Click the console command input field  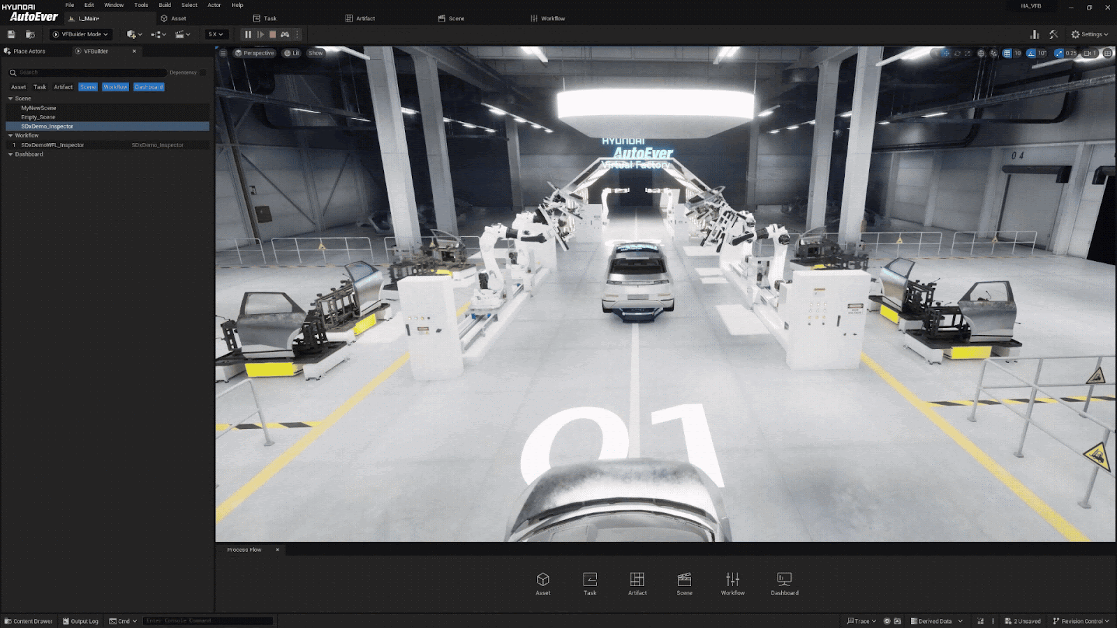coord(208,621)
